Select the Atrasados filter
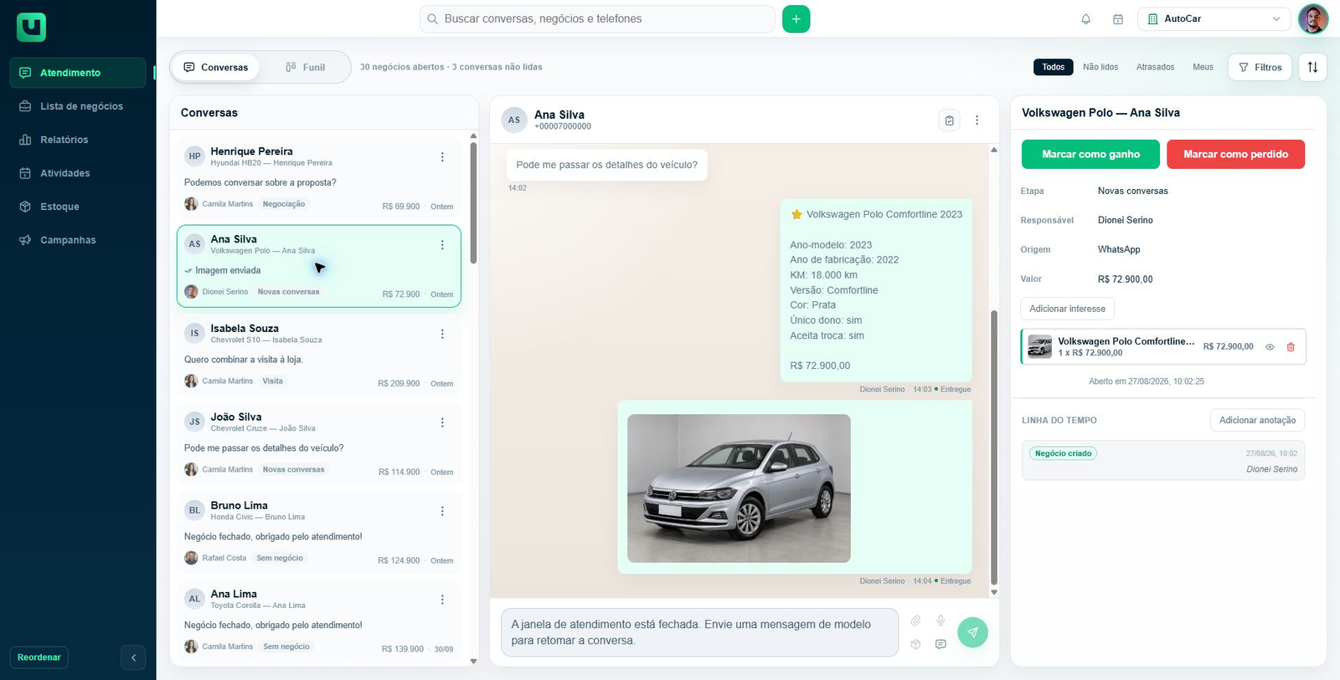Screen dimensions: 1340x680 click(1155, 67)
